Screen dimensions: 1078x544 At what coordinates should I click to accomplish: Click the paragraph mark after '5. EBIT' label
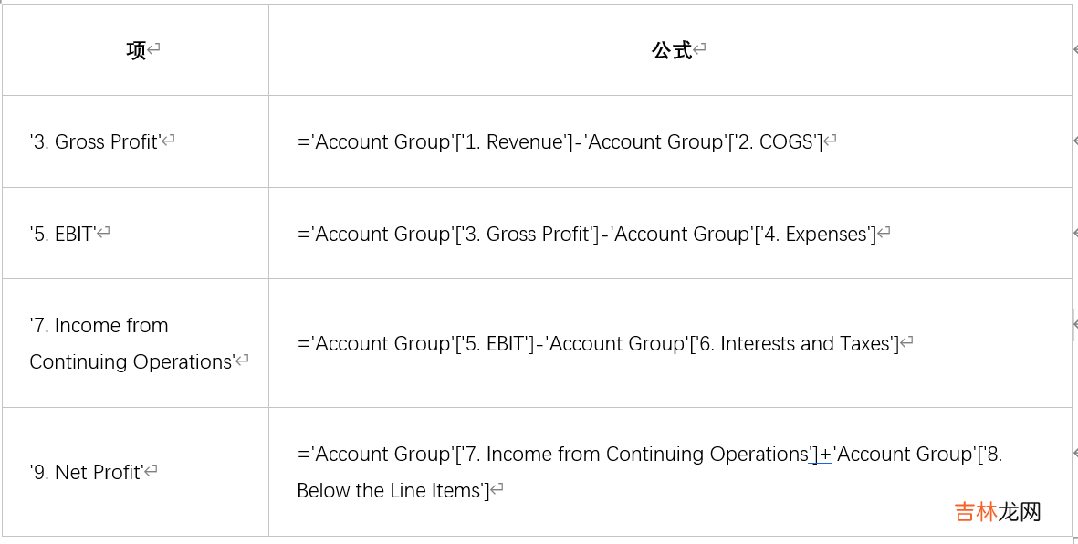pyautogui.click(x=104, y=234)
